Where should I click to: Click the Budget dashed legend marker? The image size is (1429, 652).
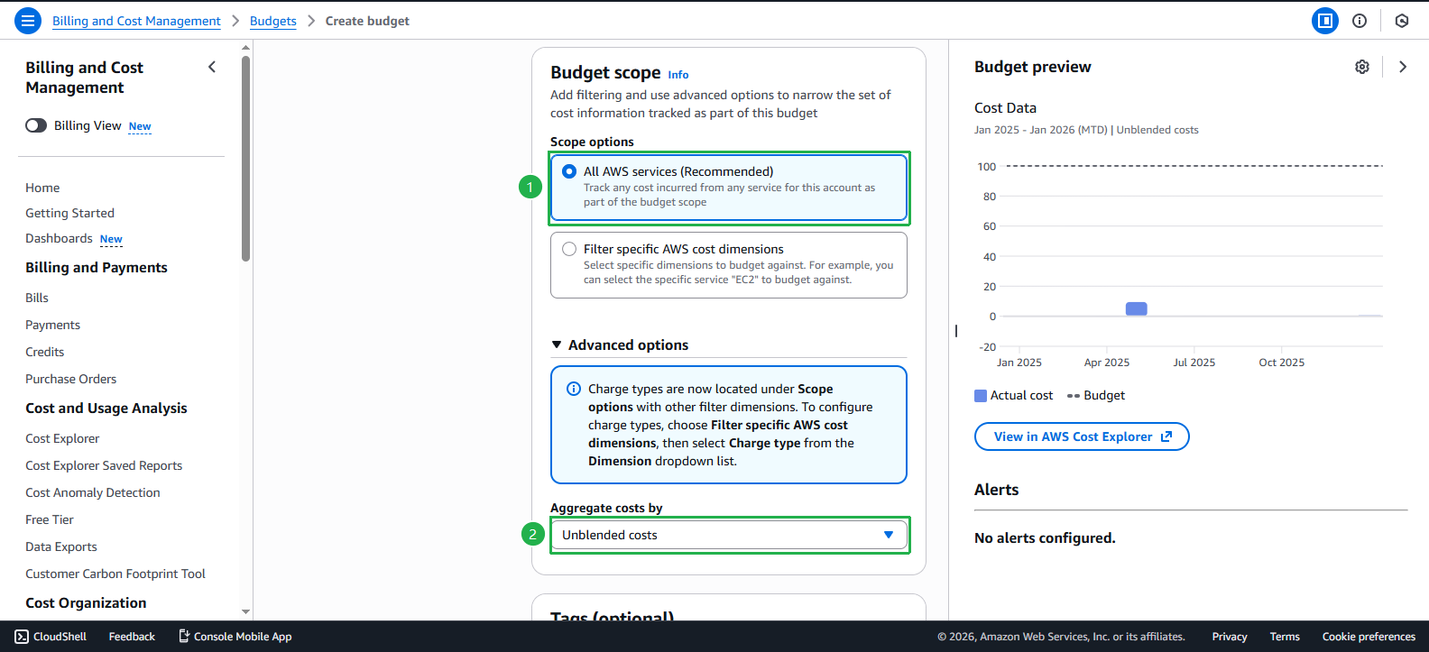(x=1074, y=396)
